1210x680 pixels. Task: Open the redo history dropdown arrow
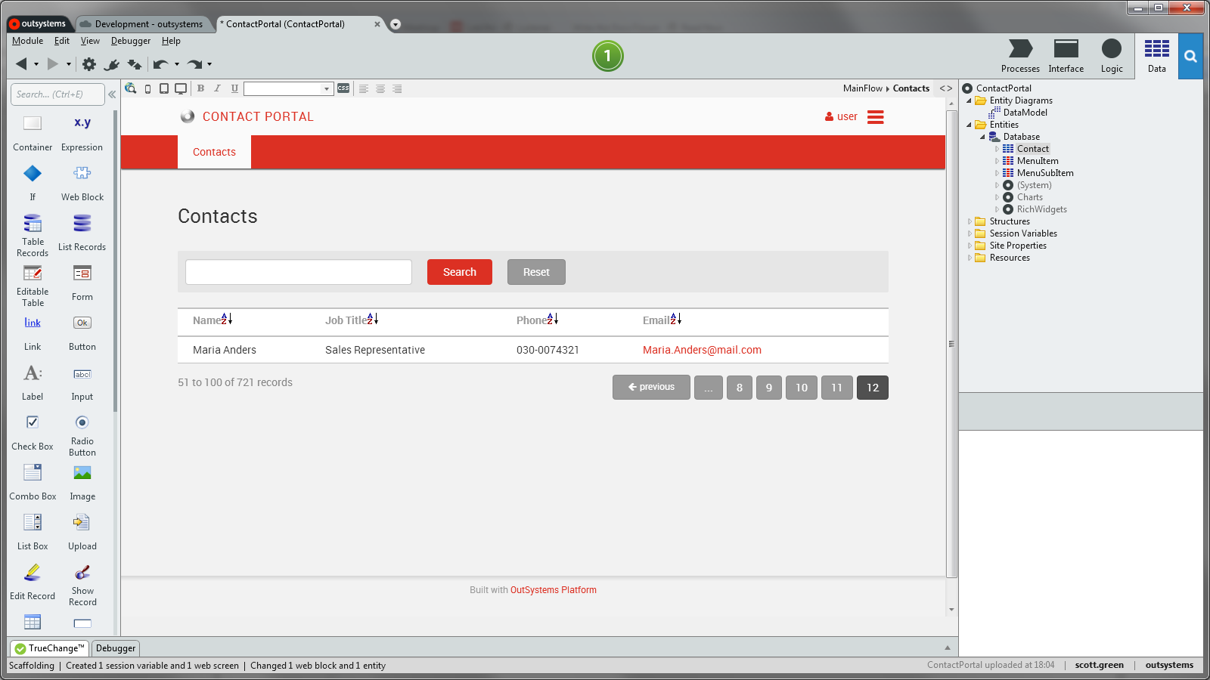click(209, 64)
